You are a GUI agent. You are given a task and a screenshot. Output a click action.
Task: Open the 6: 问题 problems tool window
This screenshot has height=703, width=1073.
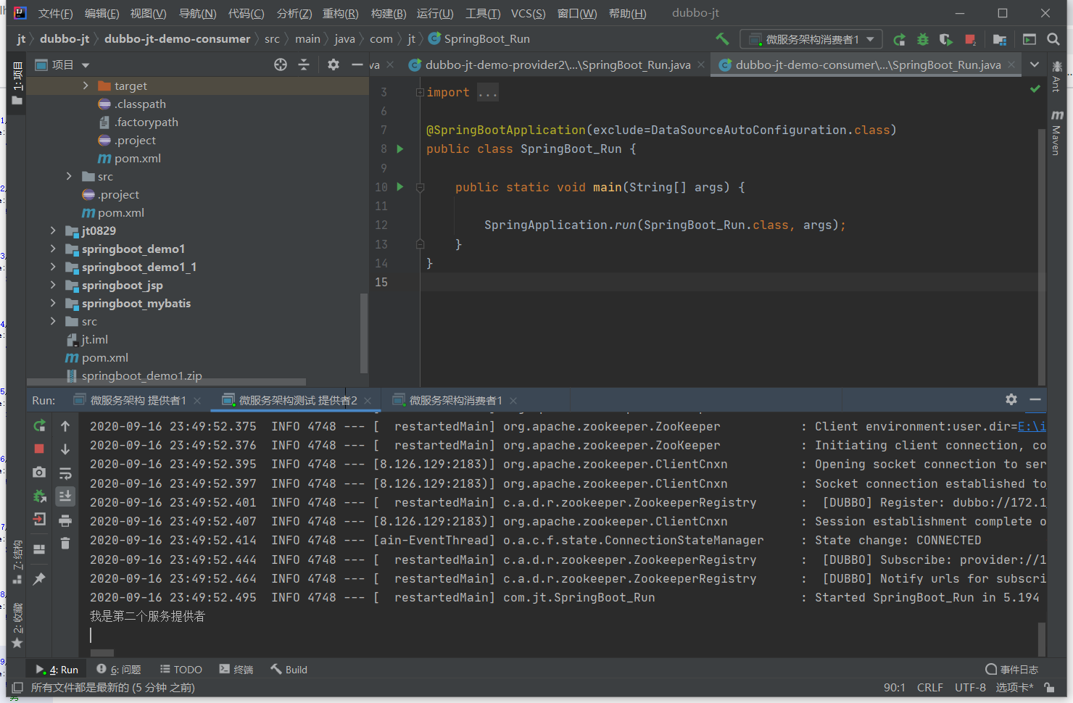pos(118,670)
